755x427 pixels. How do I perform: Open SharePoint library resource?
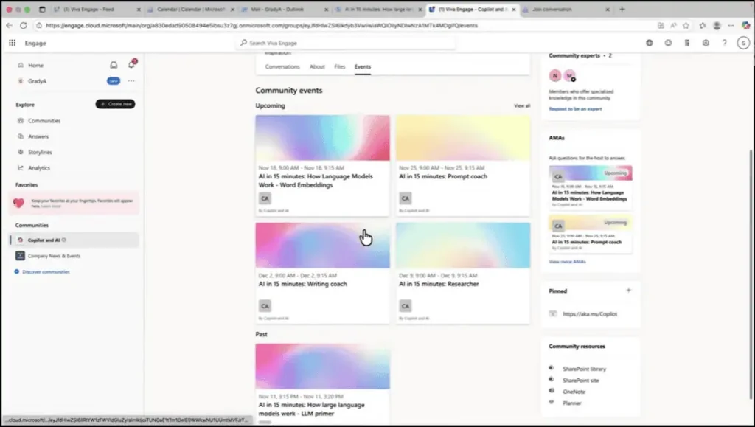click(584, 369)
